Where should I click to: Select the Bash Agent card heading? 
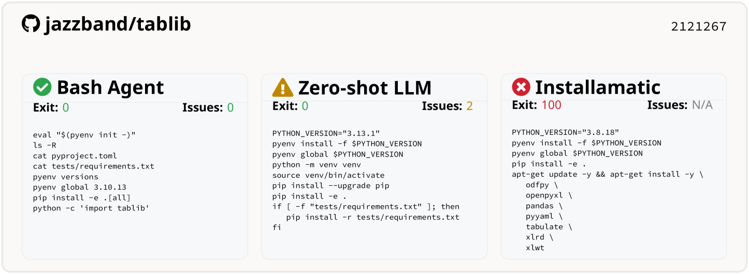(x=110, y=87)
